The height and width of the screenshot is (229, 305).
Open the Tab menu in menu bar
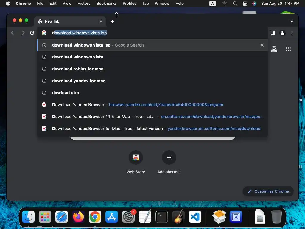tap(145, 4)
